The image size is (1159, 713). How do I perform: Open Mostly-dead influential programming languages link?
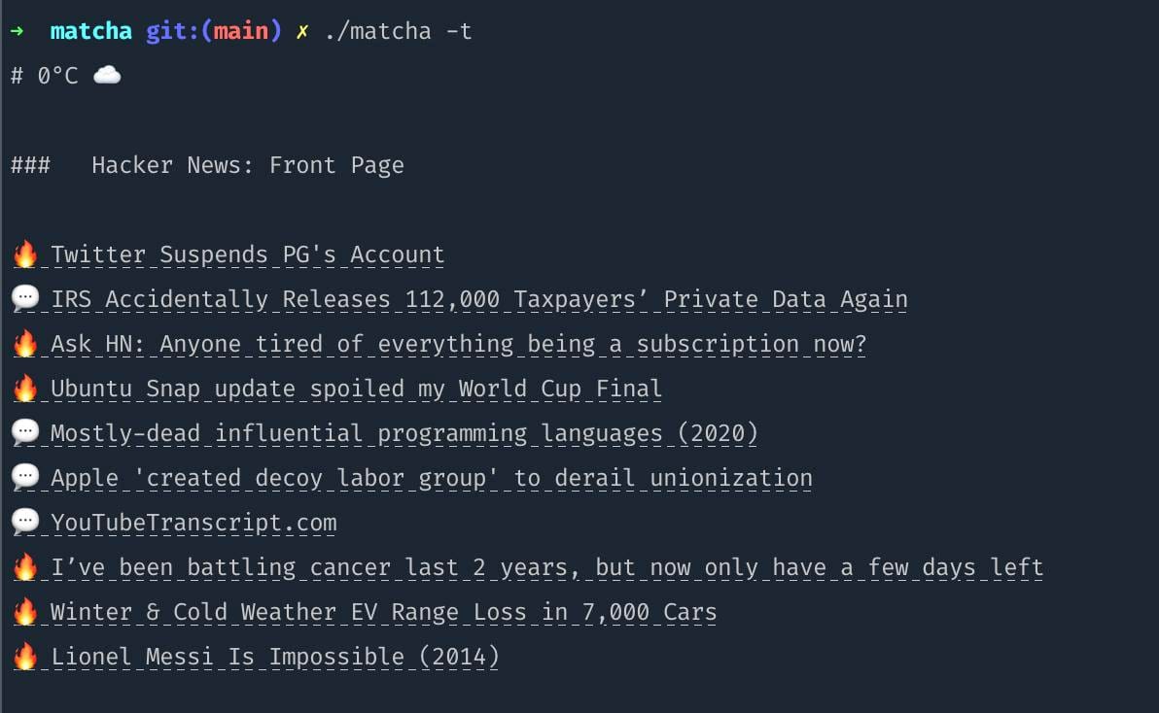coord(404,434)
